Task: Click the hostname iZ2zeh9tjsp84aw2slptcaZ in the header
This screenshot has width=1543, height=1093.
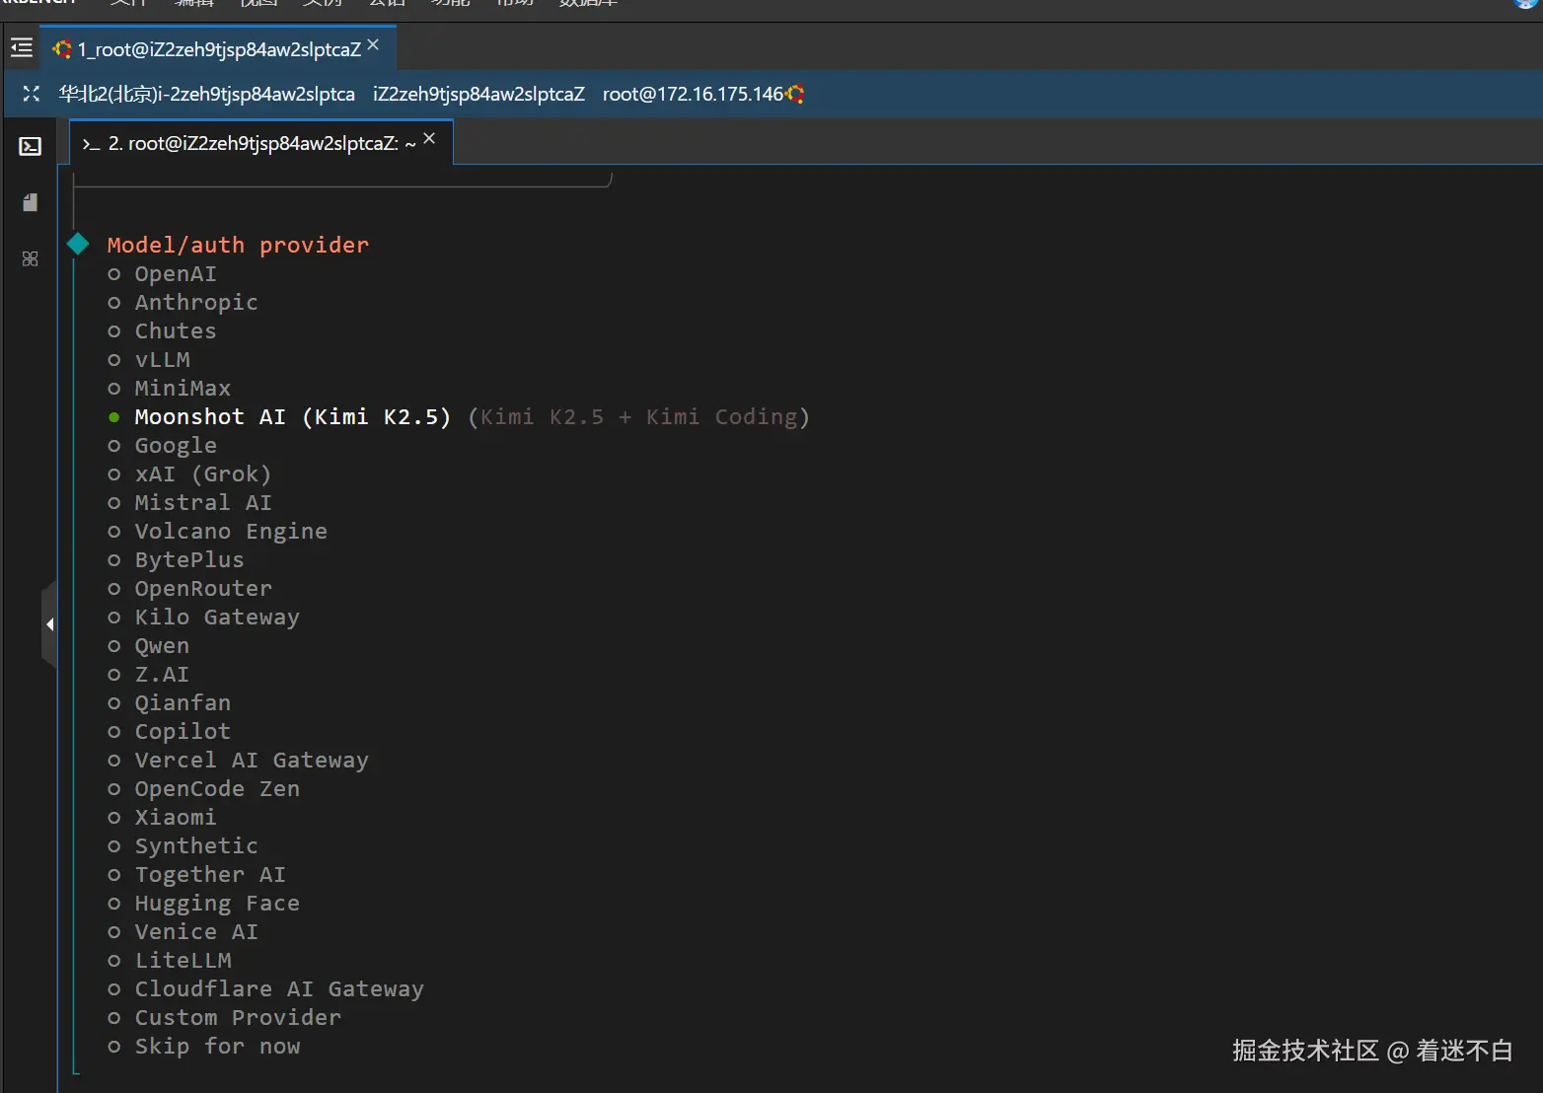Action: click(x=478, y=94)
